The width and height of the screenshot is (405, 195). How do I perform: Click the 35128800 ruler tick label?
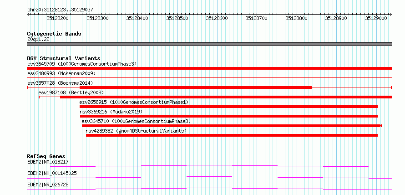tap(297, 18)
